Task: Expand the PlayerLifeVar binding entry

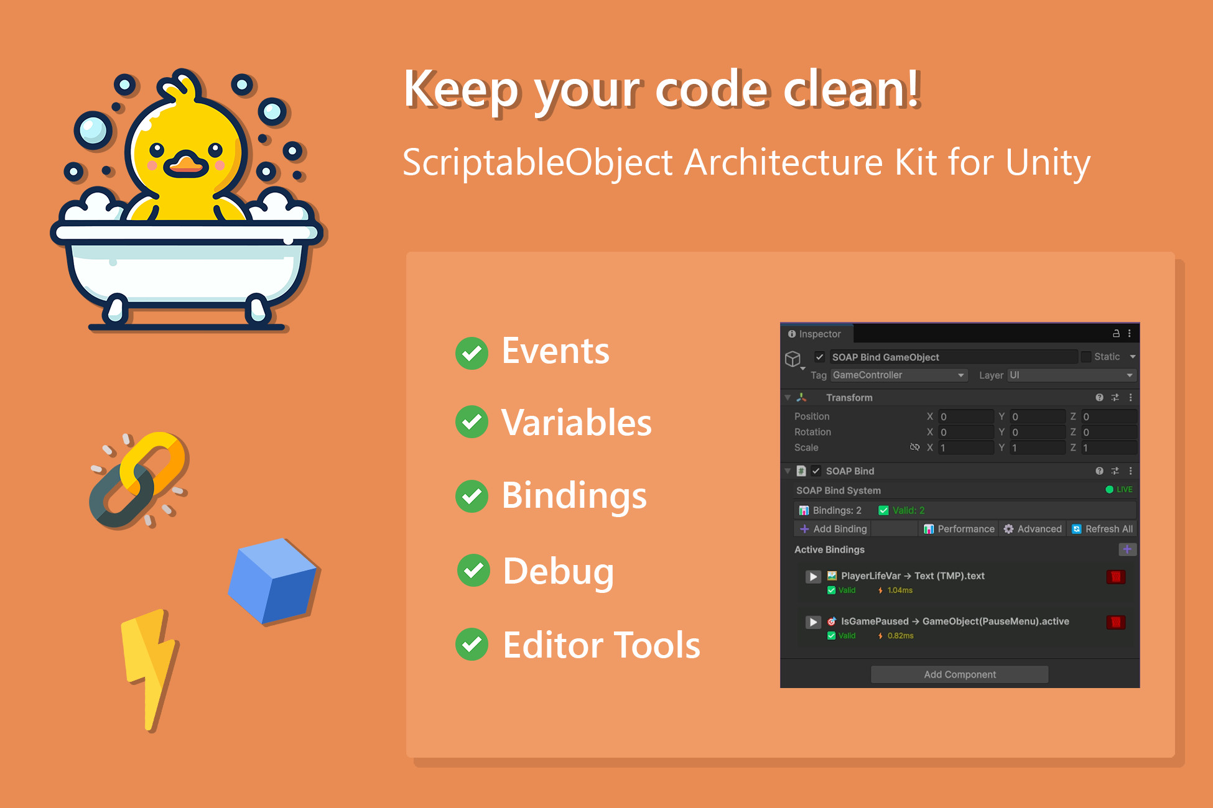Action: (x=812, y=577)
